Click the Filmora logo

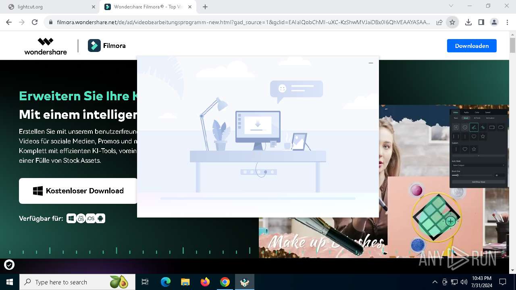[107, 46]
